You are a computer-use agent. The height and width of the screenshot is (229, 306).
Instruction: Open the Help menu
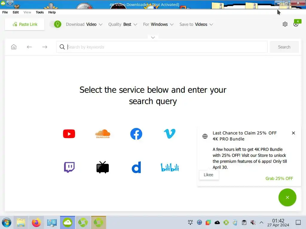[52, 12]
